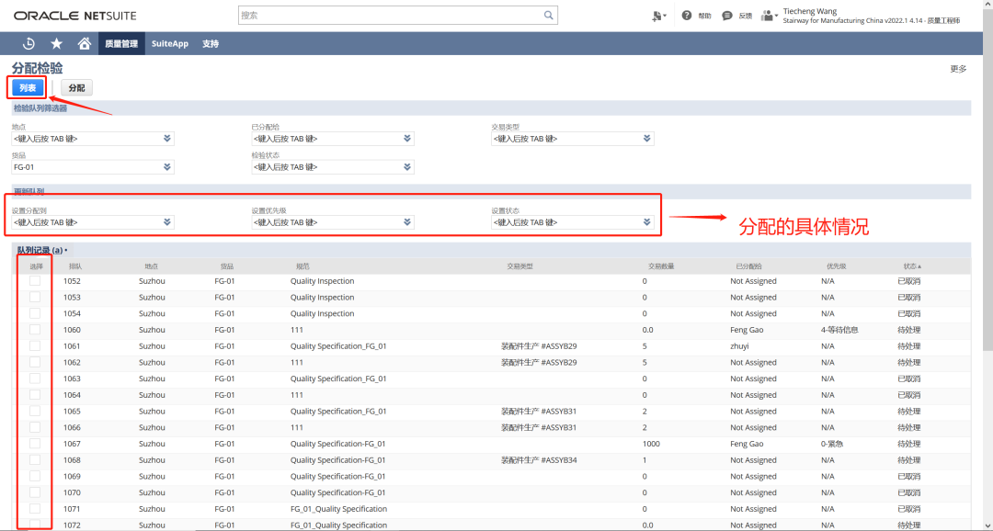
Task: Click 0-紧急 priority in row 1067
Action: click(832, 444)
